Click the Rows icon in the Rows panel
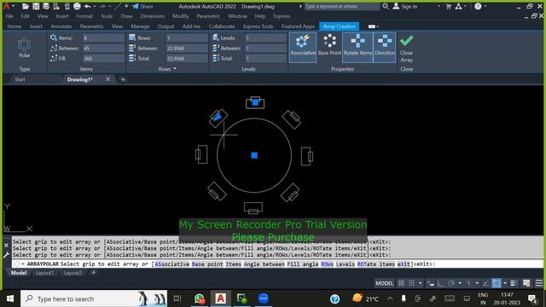546x307 pixels. tap(132, 38)
